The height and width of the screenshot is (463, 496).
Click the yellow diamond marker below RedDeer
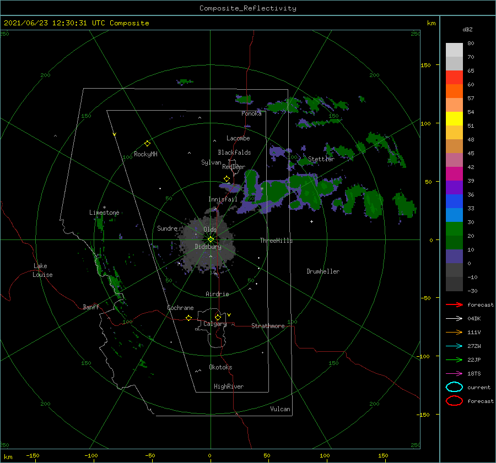pos(227,179)
